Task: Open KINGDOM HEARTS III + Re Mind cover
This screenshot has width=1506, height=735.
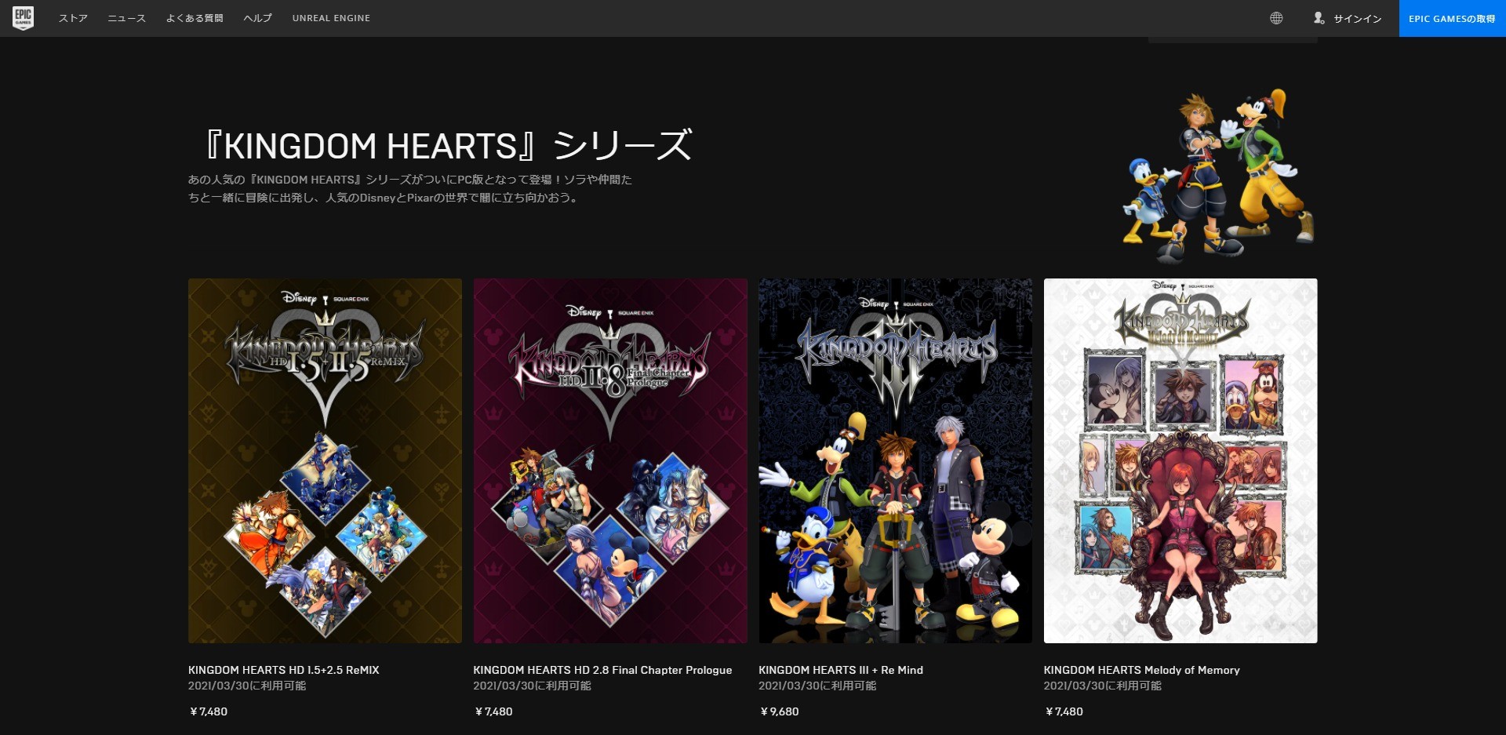Action: [x=895, y=460]
